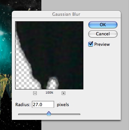The image size is (129, 130).
Task: Click the minus zoom-out icon under the preview
Action: point(35,93)
